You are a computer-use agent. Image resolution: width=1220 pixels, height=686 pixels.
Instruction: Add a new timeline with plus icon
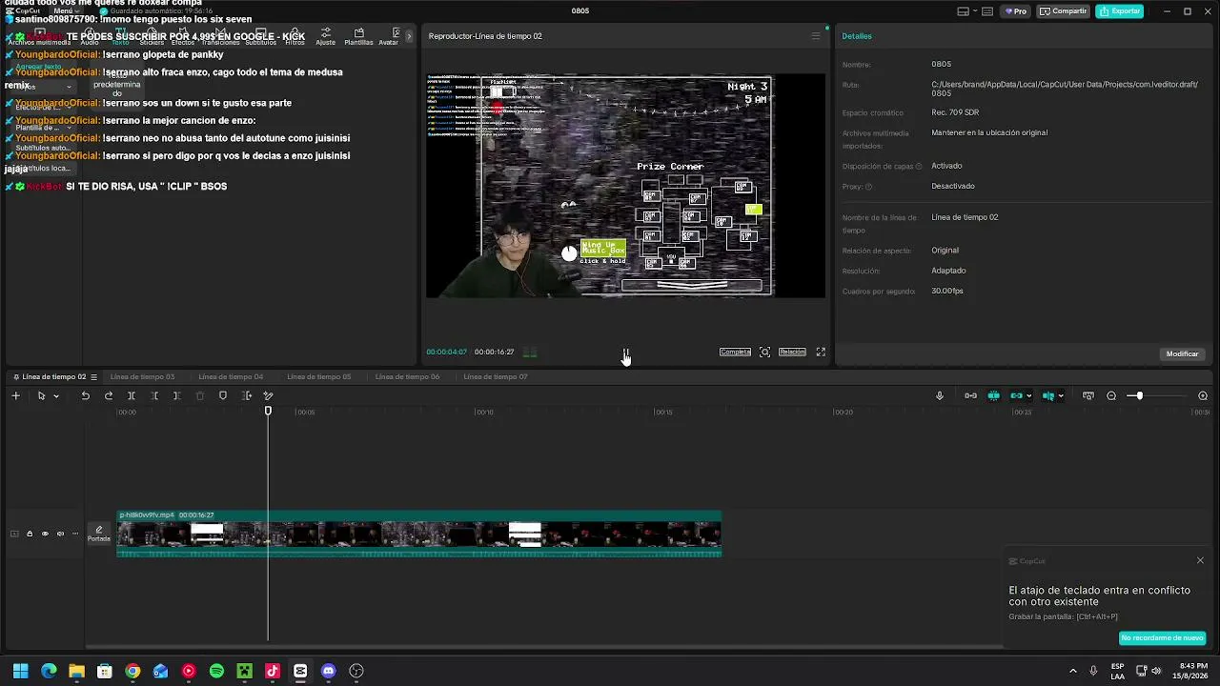[x=15, y=395]
